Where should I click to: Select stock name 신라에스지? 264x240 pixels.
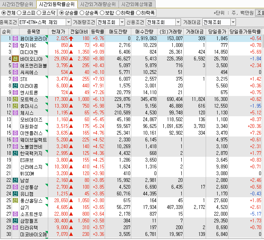pos(31,167)
